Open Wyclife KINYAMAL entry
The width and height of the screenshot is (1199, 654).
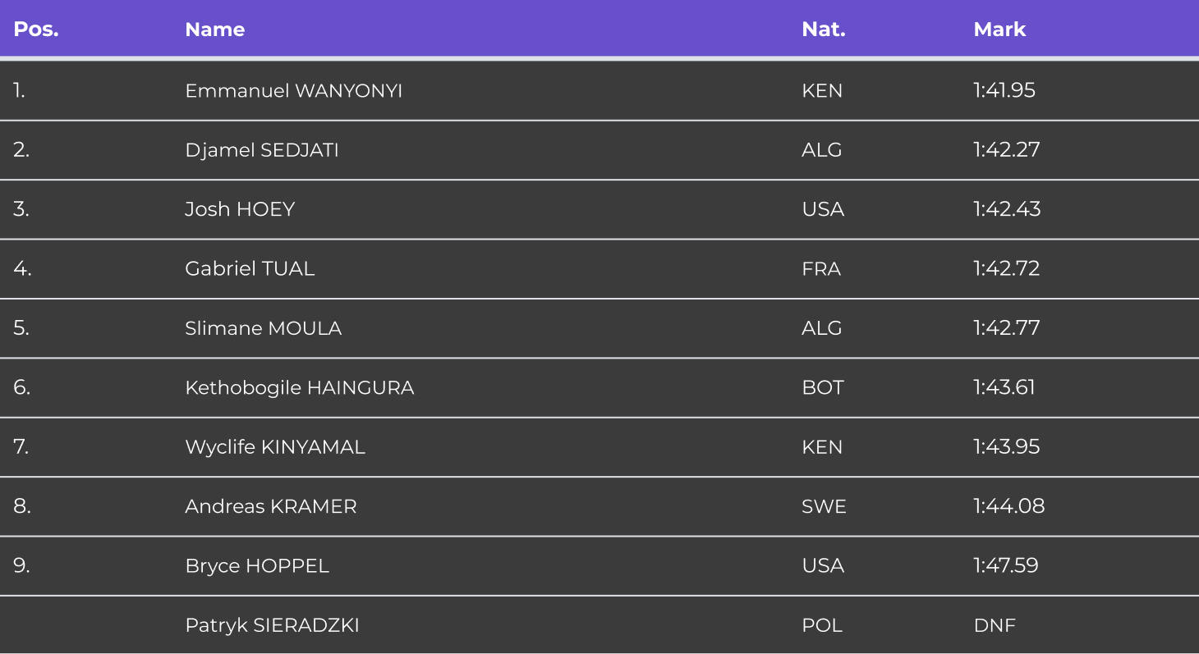coord(275,446)
